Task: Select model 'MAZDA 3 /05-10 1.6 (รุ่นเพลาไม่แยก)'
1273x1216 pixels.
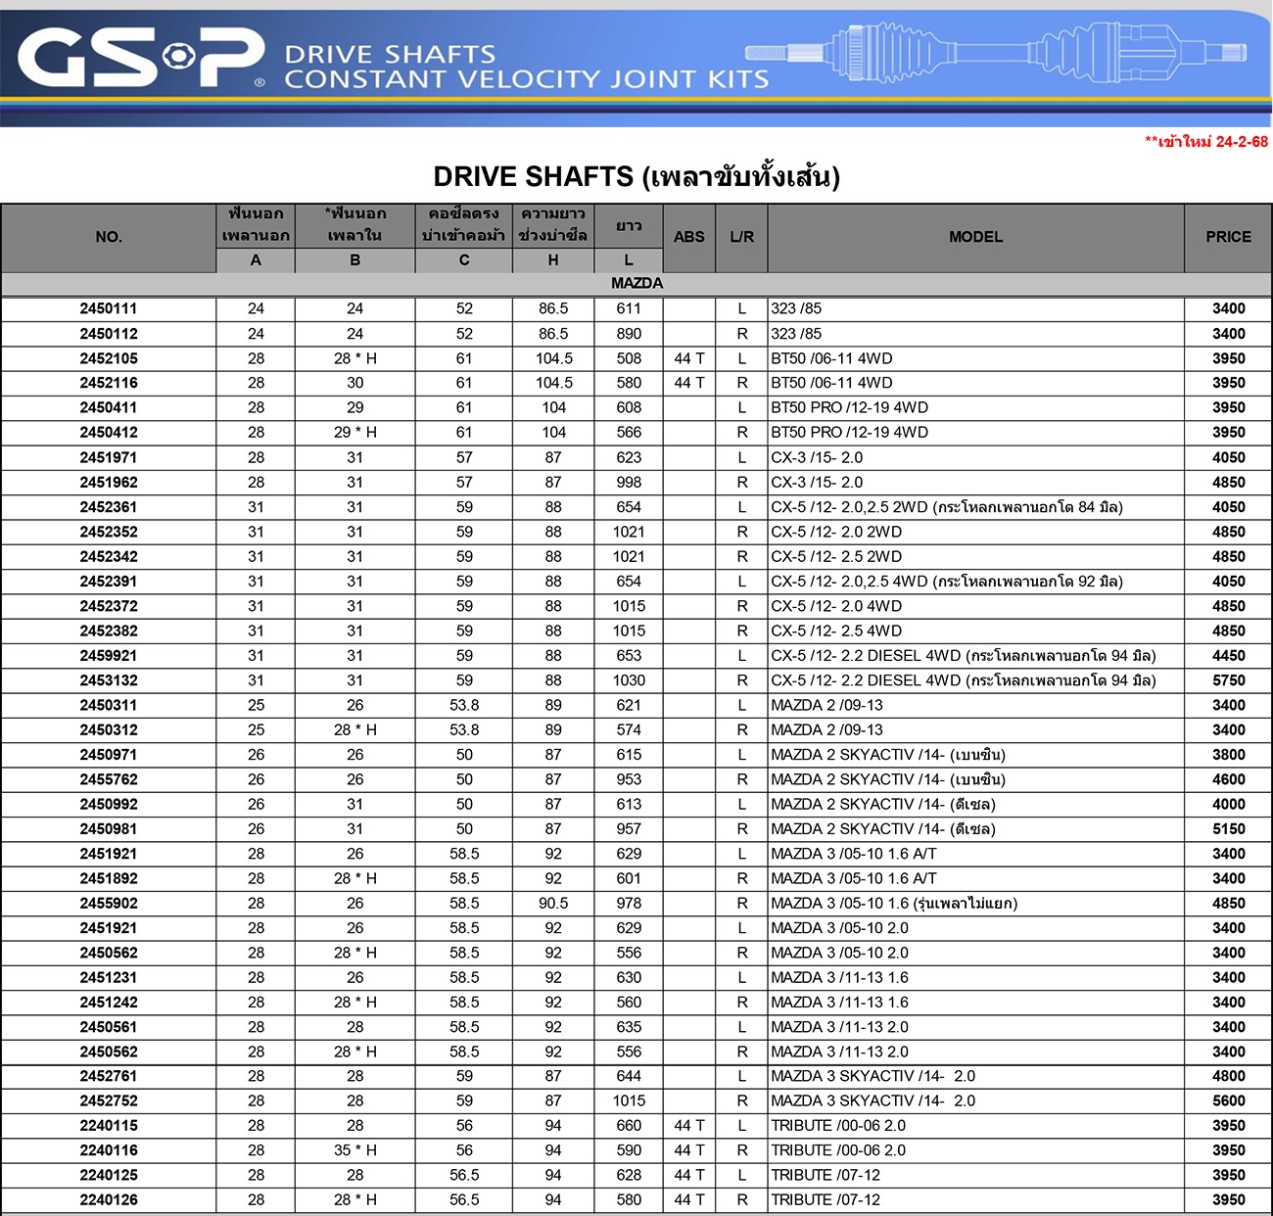Action: coord(894,904)
